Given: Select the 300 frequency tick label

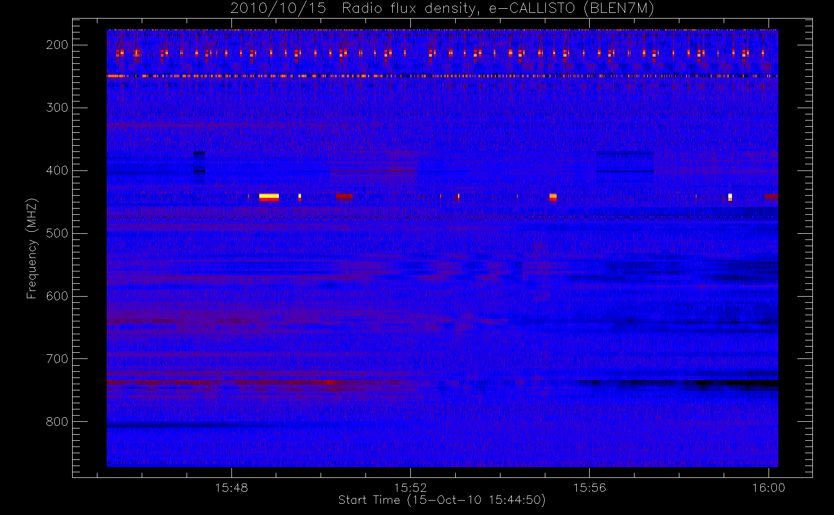Looking at the screenshot, I should point(57,108).
